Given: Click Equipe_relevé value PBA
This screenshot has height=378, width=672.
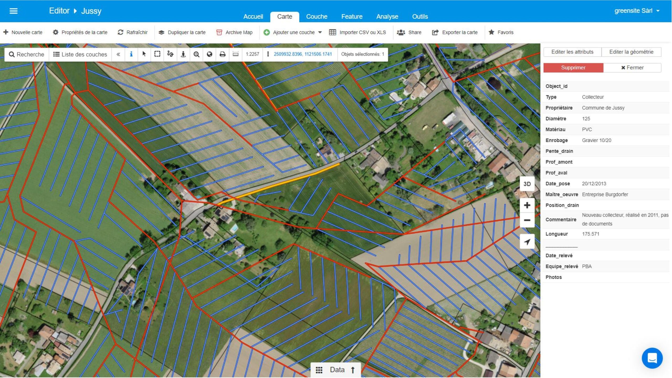Looking at the screenshot, I should [x=587, y=266].
